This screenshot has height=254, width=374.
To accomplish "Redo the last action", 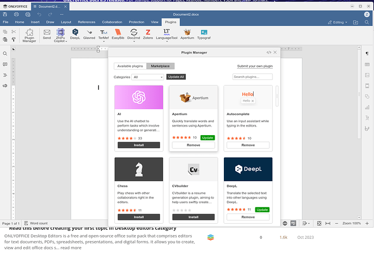I will coord(50,15).
